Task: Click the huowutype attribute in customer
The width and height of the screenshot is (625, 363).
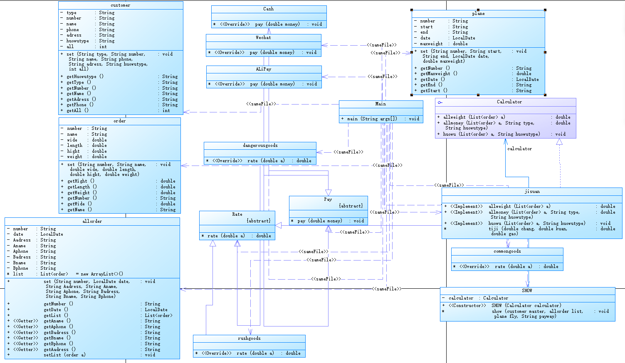Action: pos(87,41)
